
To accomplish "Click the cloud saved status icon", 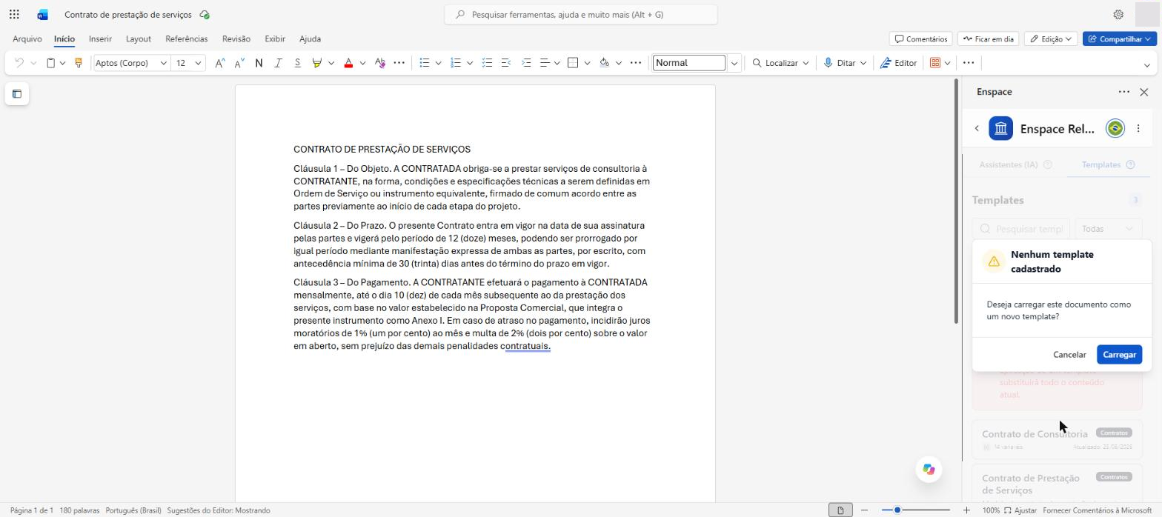I will (x=205, y=15).
